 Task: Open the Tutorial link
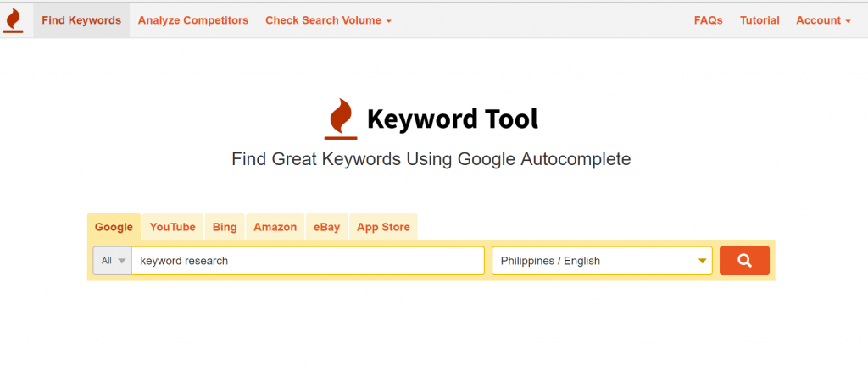tap(759, 20)
